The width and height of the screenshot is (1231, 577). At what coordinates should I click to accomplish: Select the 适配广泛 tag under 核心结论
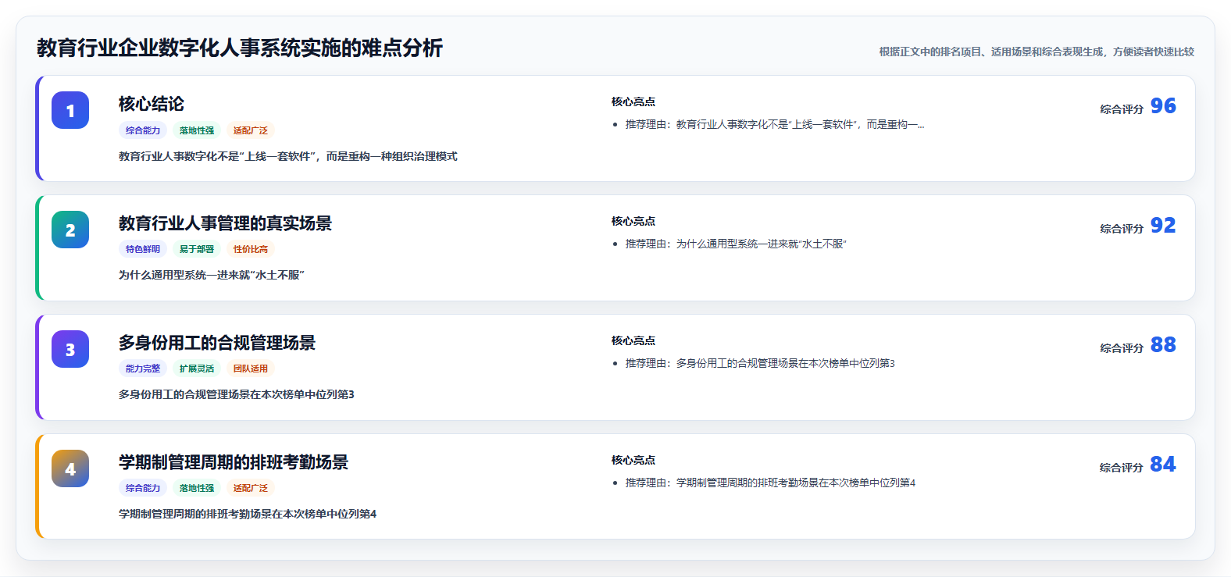pos(251,130)
